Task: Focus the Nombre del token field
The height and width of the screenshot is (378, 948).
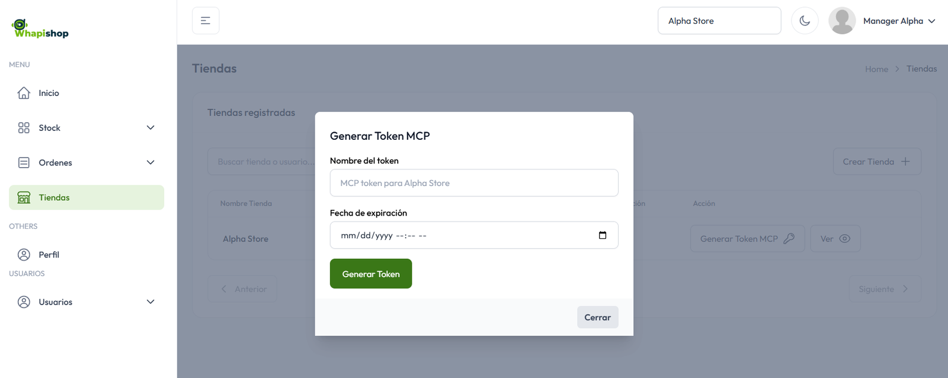Action: 474,183
